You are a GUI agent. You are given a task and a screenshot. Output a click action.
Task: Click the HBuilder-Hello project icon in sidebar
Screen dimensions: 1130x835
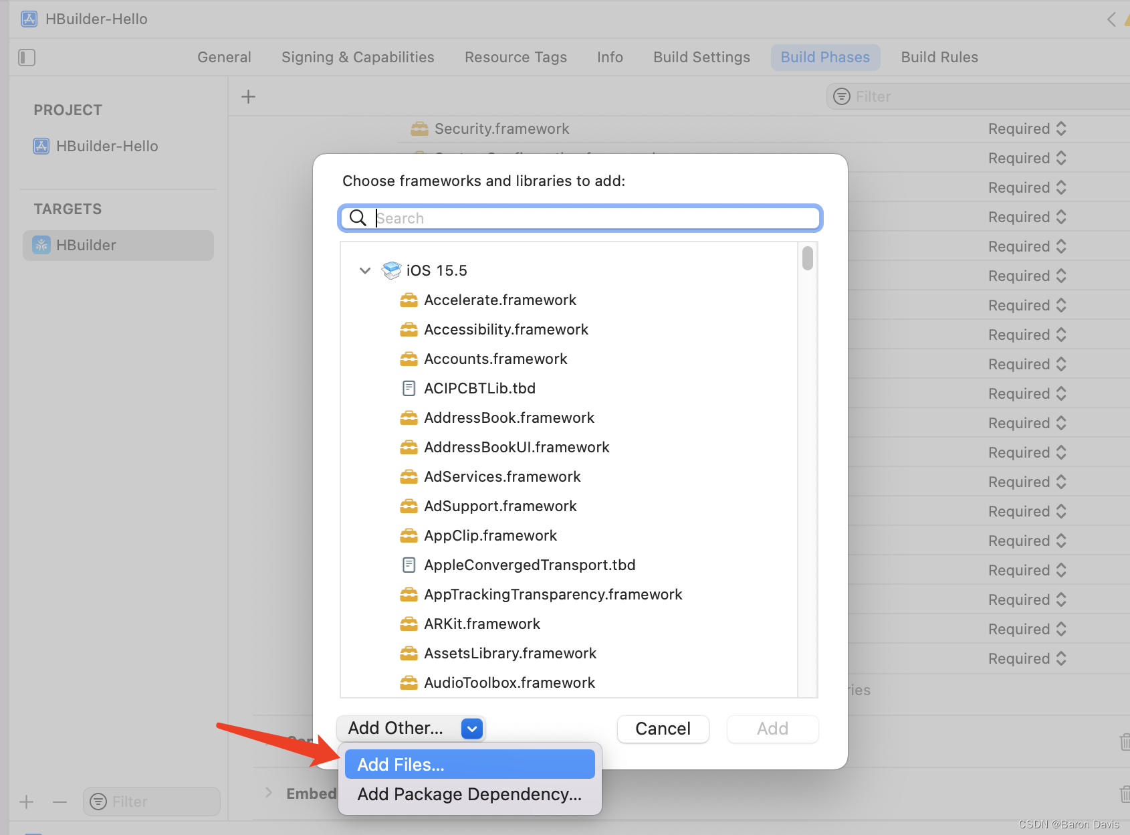click(41, 146)
